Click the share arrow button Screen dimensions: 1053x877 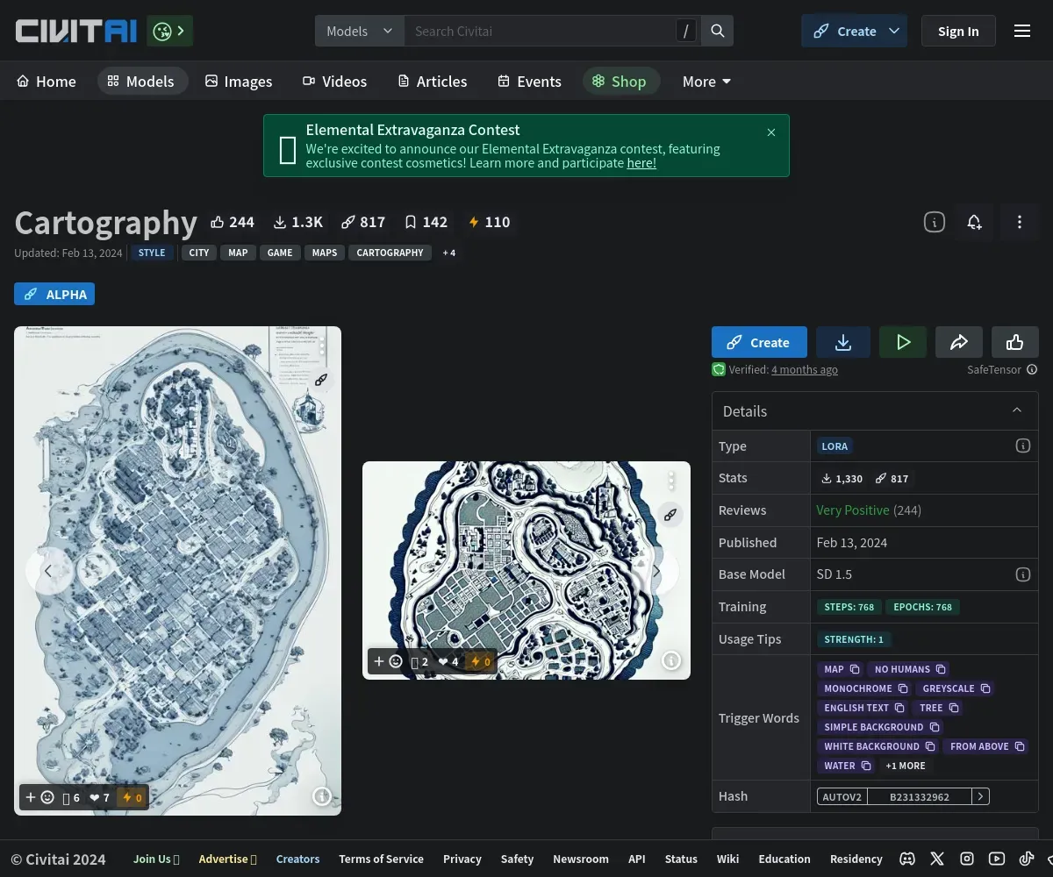pos(959,342)
